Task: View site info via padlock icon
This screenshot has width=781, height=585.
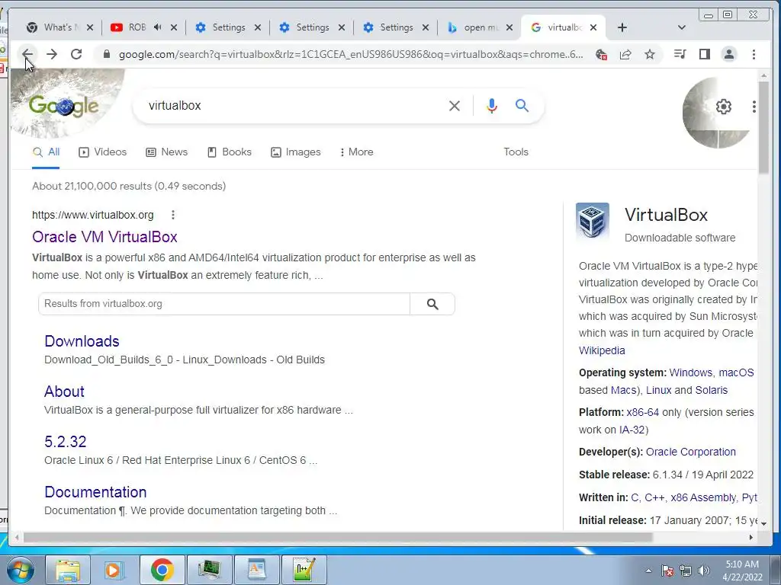Action: tap(106, 54)
